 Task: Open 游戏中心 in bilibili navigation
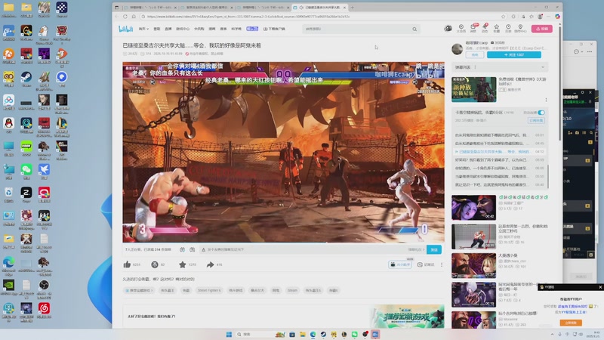coord(183,29)
